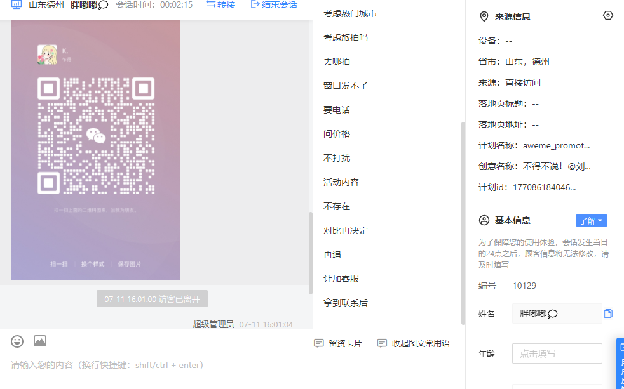Select quick phrase 考虑热门城市
624x389 pixels.
349,13
